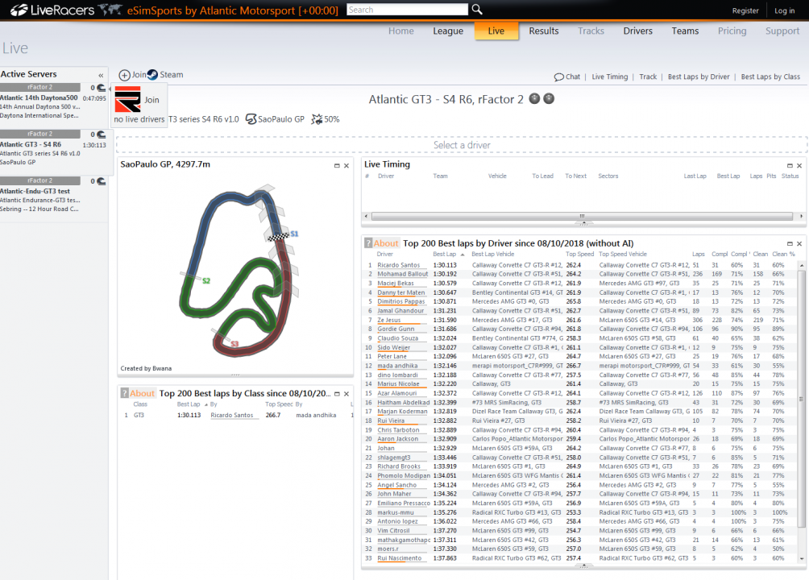Collapse the Active Servers sidebar
Viewport: 809px width, 580px height.
pyautogui.click(x=101, y=76)
